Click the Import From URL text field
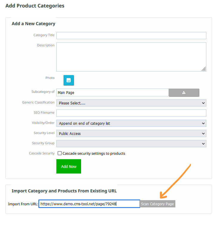 pyautogui.click(x=89, y=204)
